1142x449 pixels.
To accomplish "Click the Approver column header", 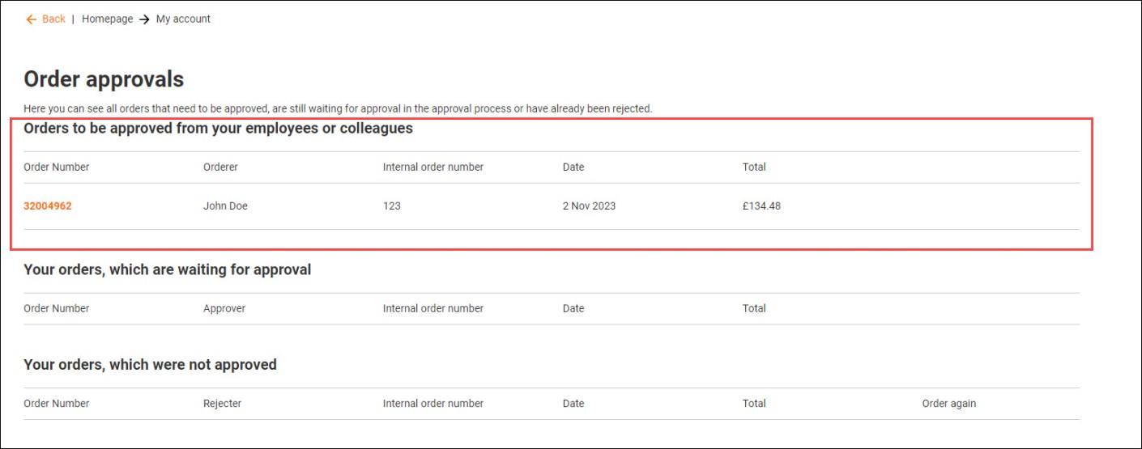I will (224, 308).
